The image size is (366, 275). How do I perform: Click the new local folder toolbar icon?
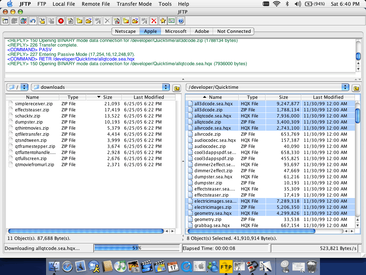click(79, 21)
